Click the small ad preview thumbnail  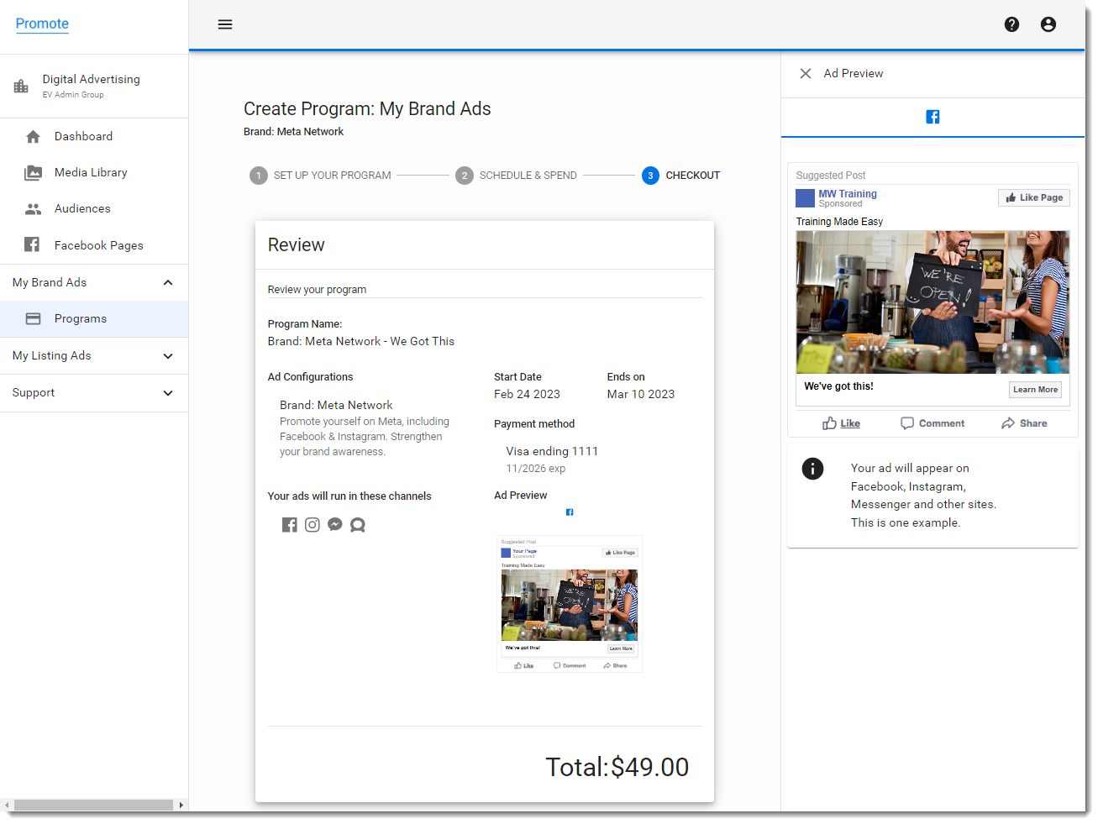pyautogui.click(x=570, y=604)
